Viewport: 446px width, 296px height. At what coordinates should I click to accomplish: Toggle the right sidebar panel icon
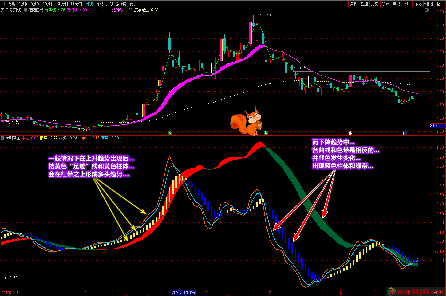pos(427,10)
